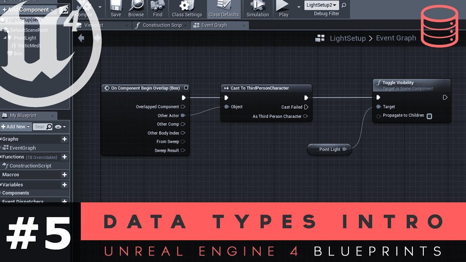Close the Viewport tab
466x262 pixels.
click(127, 25)
